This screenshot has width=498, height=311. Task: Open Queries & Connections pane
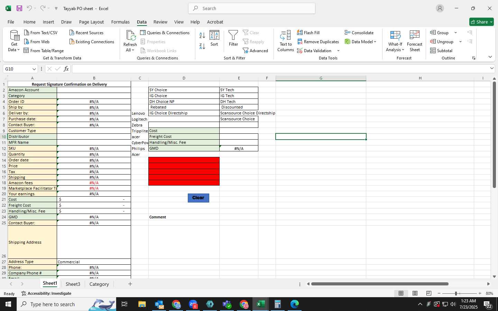pos(165,32)
